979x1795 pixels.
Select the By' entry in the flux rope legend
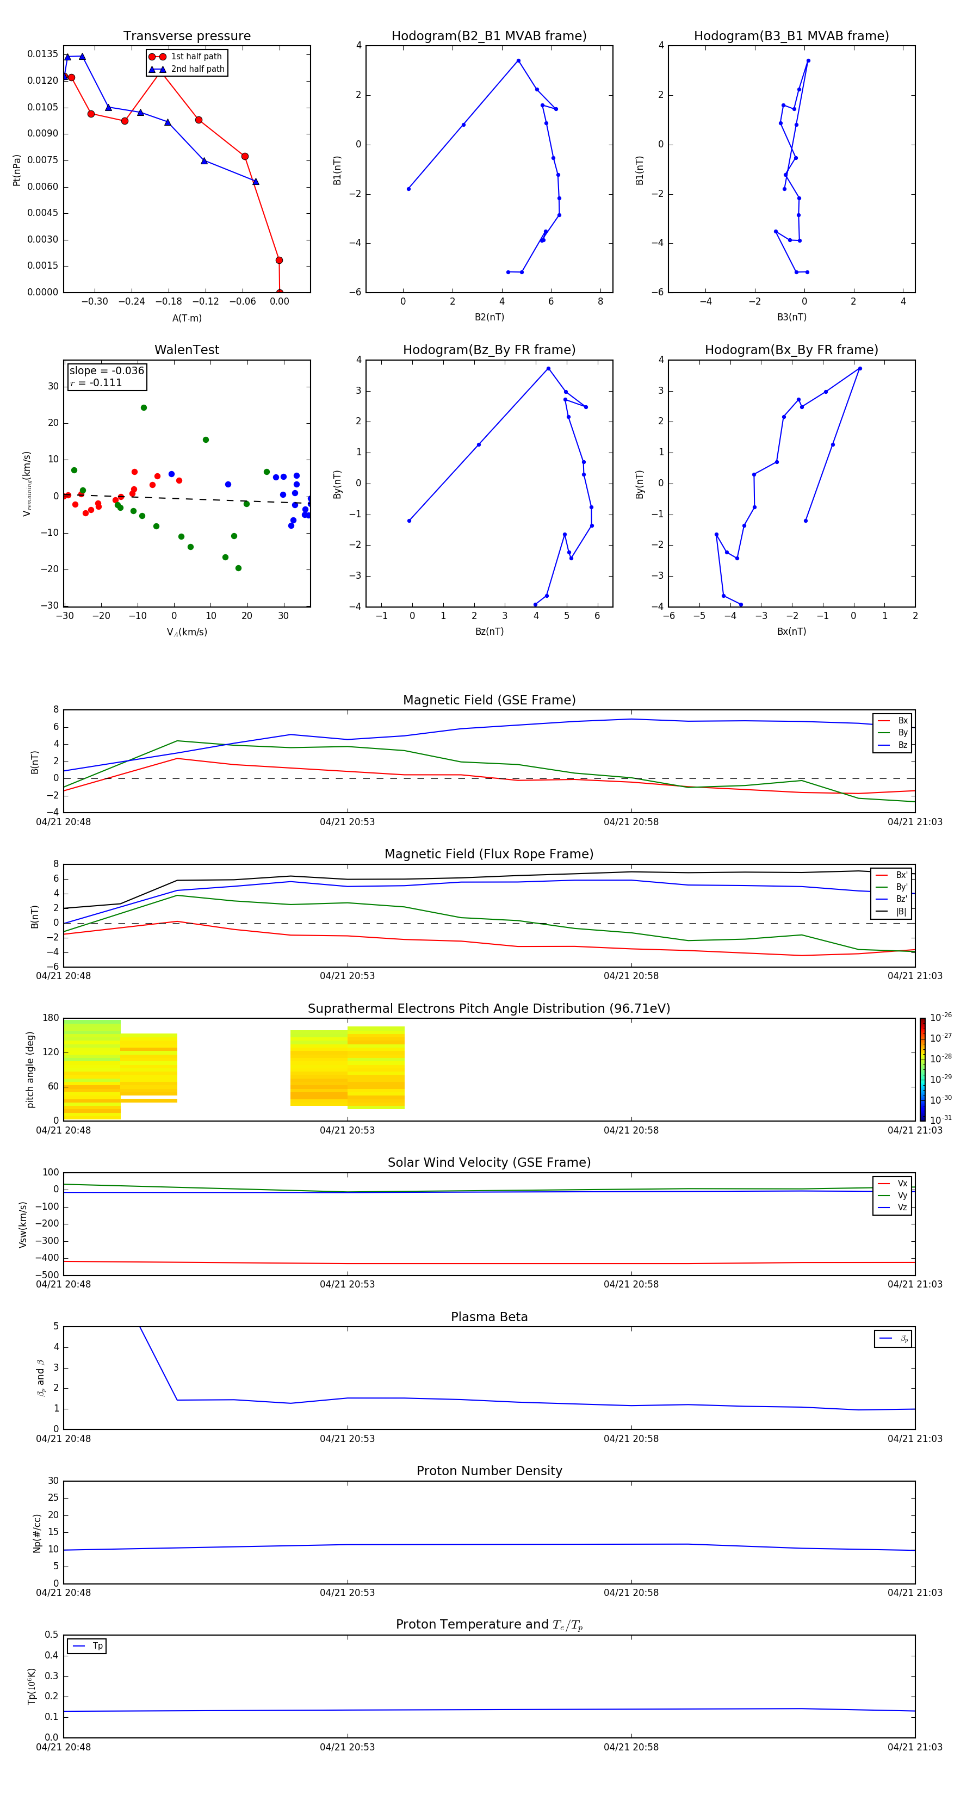pos(893,887)
